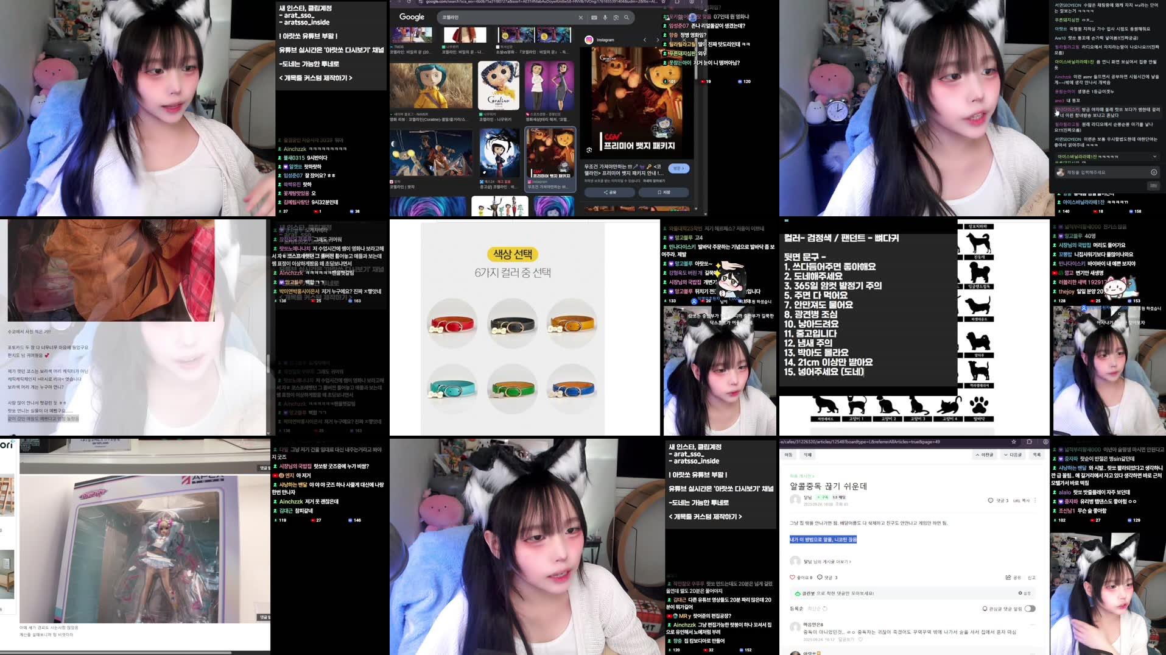Collapse the donation message with its chevron
Image resolution: width=1166 pixels, height=655 pixels.
(x=1154, y=157)
